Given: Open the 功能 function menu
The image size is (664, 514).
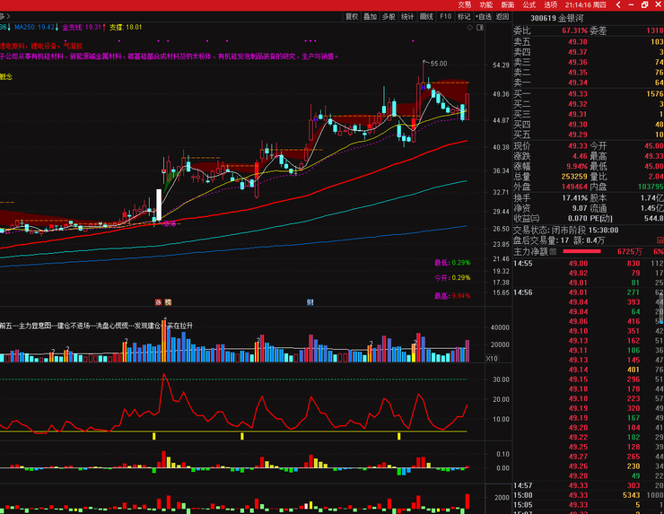Looking at the screenshot, I should 485,4.
